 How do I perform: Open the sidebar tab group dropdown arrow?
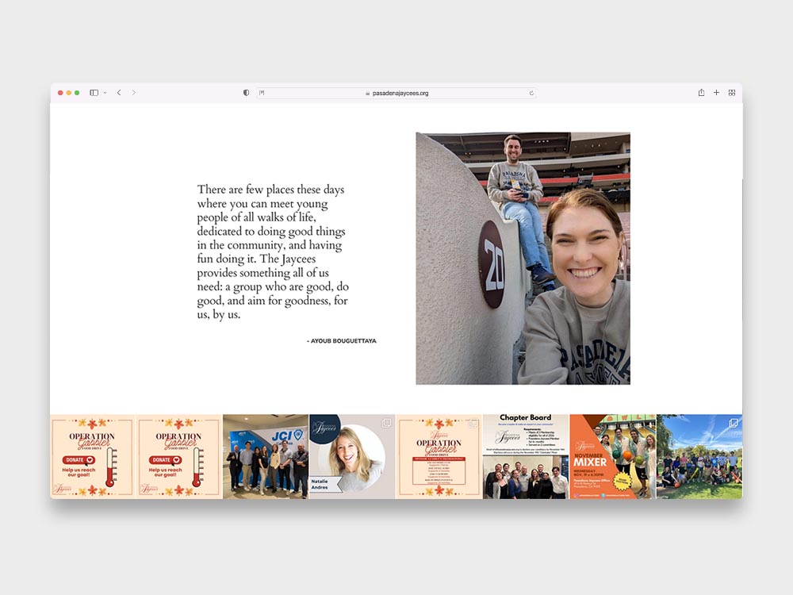pyautogui.click(x=105, y=93)
